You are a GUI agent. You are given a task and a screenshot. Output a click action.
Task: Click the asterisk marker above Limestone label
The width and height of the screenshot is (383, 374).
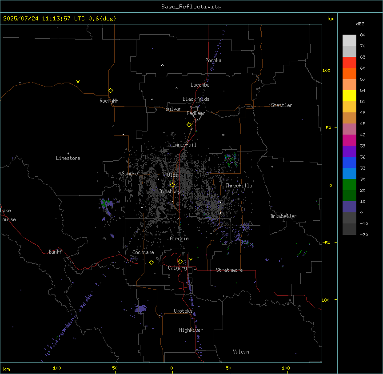[x=68, y=154]
